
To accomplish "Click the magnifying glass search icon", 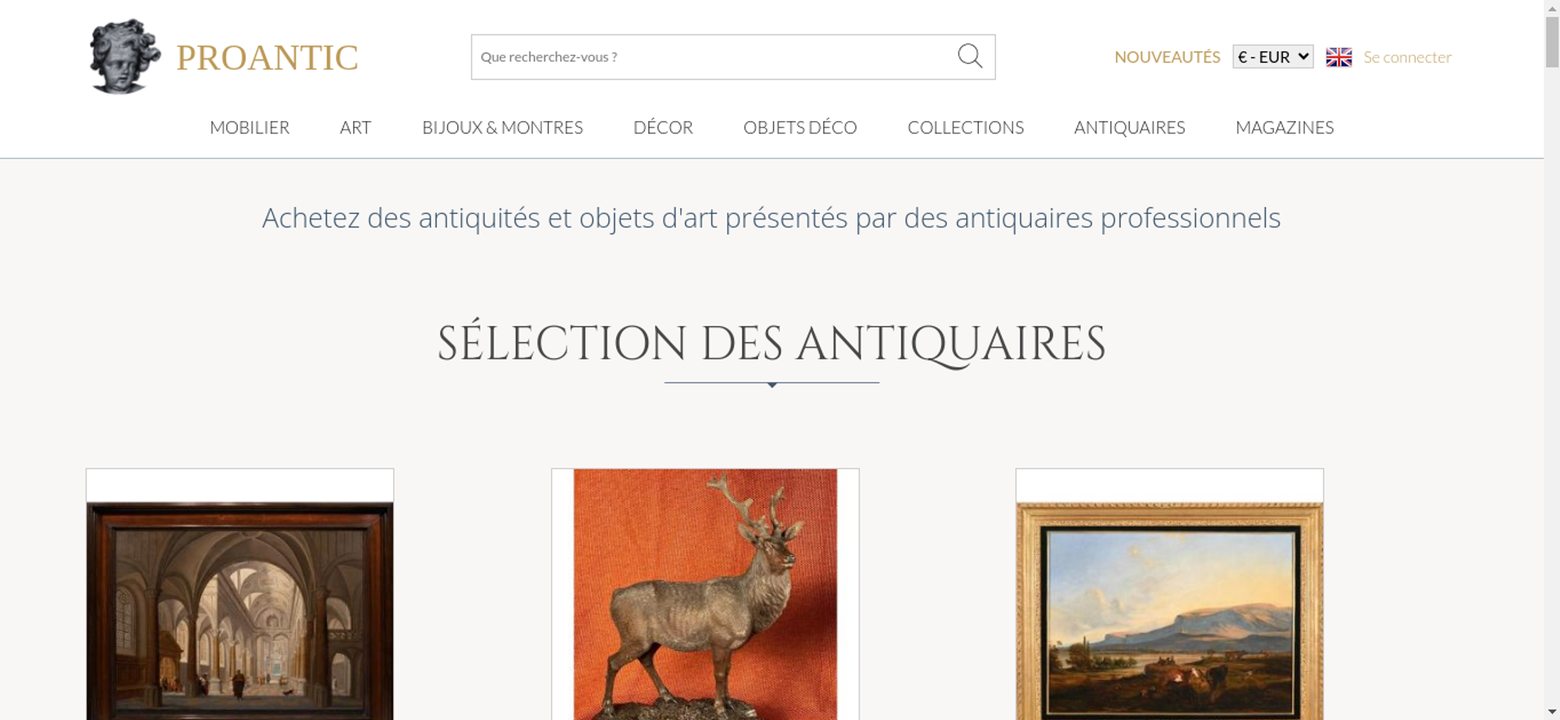I will [x=970, y=56].
